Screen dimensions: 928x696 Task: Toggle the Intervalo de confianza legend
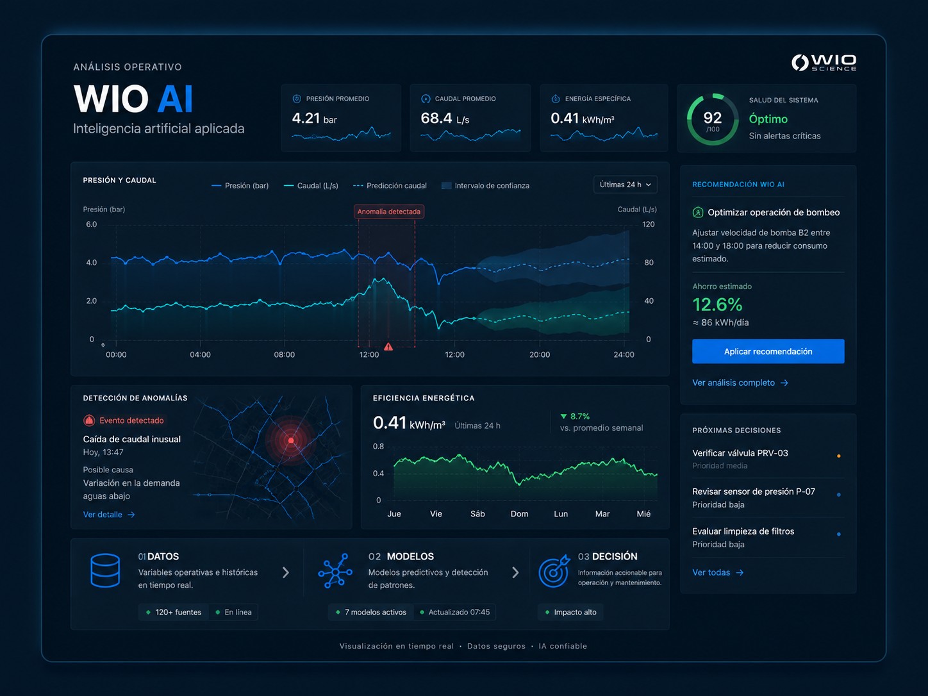click(486, 186)
